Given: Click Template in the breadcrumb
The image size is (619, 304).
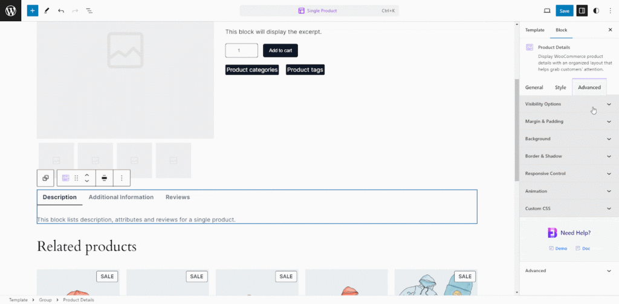Looking at the screenshot, I should 19,300.
